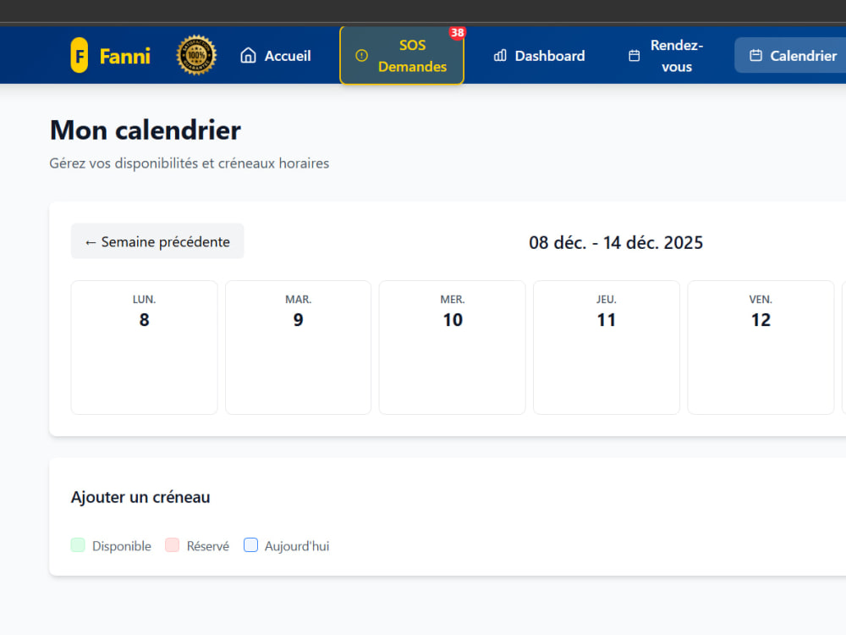Go to the Dashboard page
The image size is (846, 635).
pos(539,55)
